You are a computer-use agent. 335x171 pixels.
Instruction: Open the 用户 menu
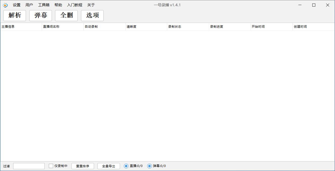(x=30, y=5)
